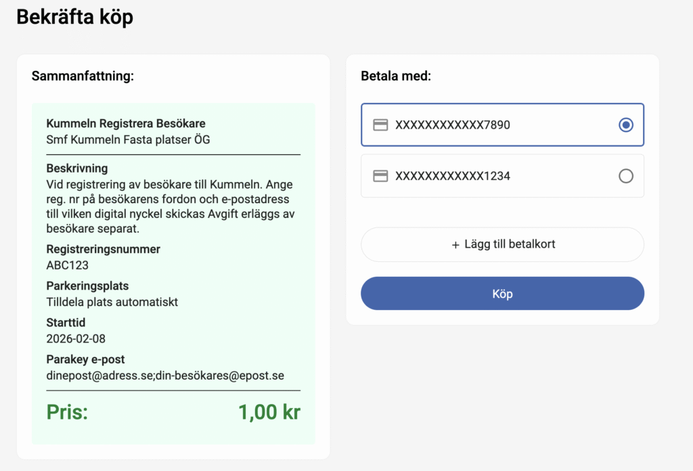The image size is (693, 471).
Task: Click the plus sign in the add card button
Action: click(x=455, y=244)
